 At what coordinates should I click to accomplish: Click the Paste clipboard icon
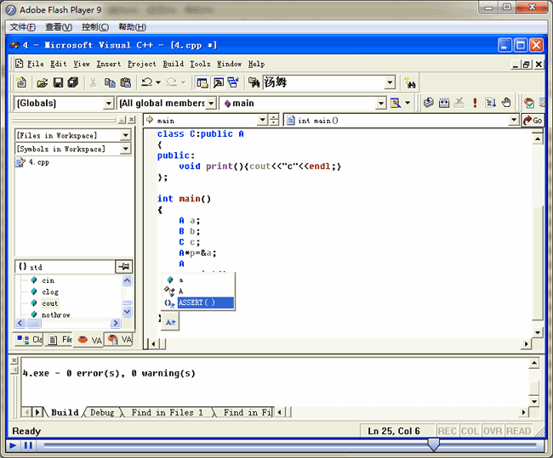pyautogui.click(x=125, y=82)
